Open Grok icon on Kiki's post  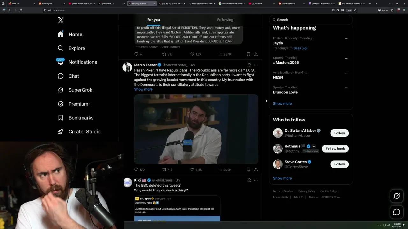(249, 180)
